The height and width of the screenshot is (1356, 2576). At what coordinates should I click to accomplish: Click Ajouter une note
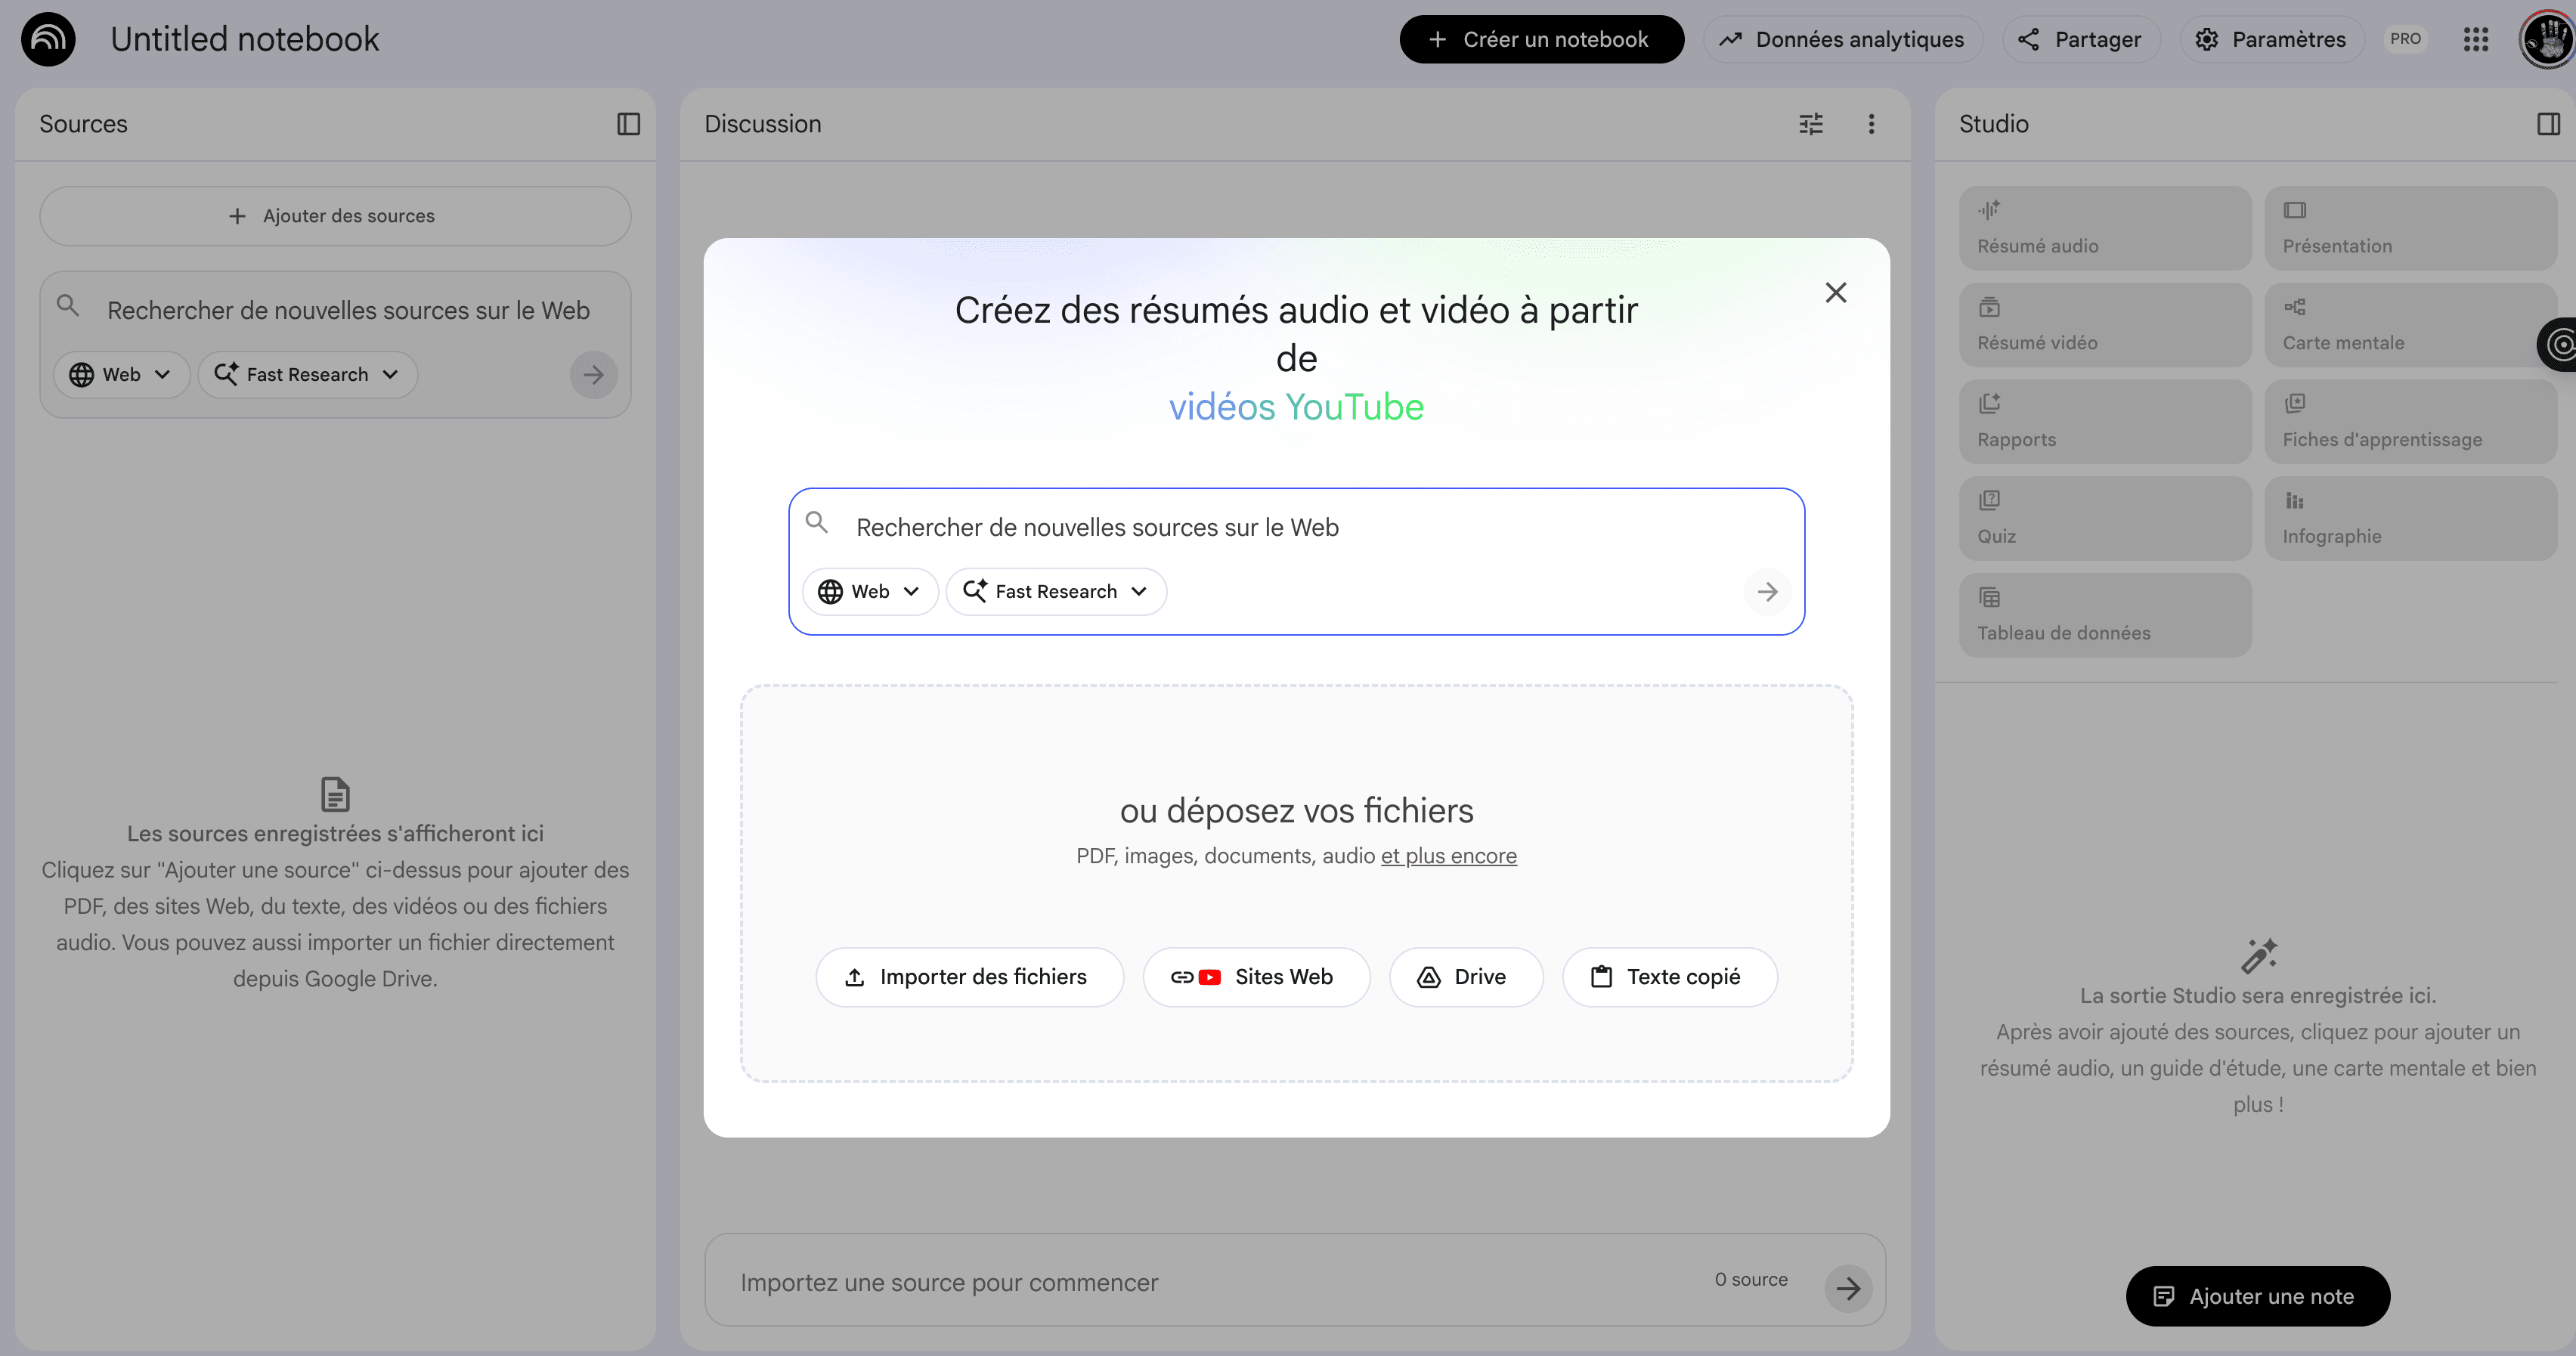click(2257, 1295)
